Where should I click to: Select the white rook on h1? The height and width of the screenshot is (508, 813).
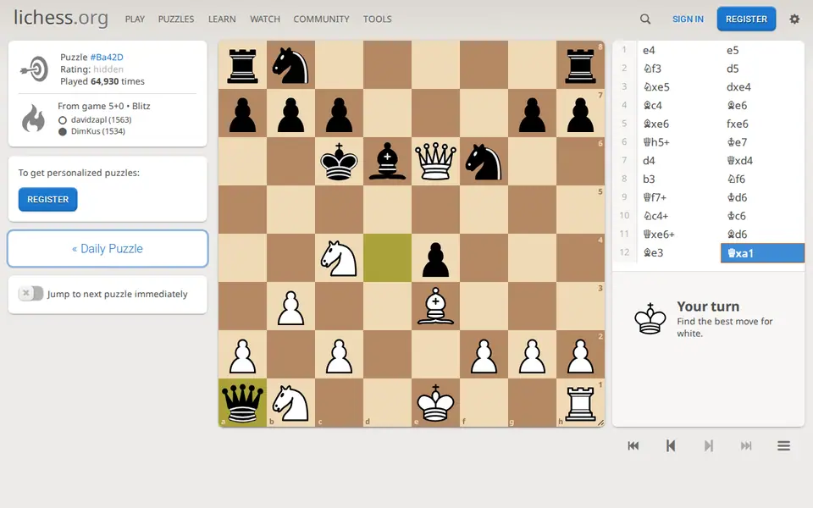tap(580, 403)
